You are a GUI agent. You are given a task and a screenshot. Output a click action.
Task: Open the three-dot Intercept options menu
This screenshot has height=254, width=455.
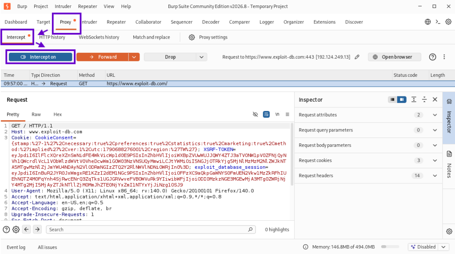(444, 57)
